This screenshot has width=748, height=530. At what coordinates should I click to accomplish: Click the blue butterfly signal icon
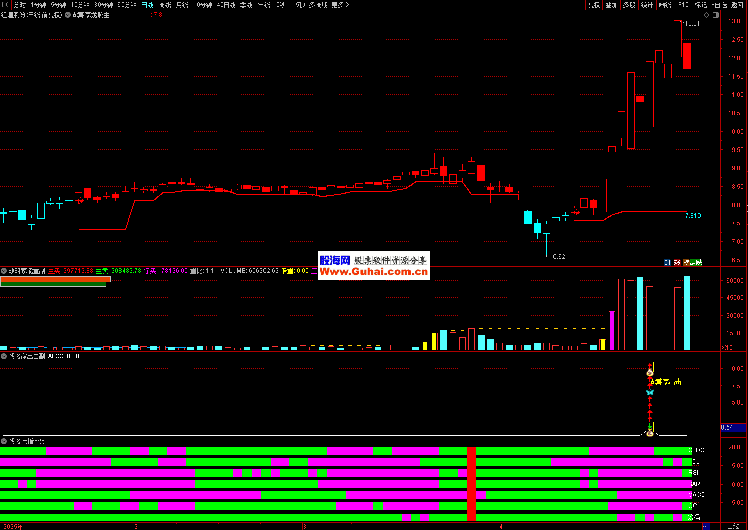pos(649,392)
